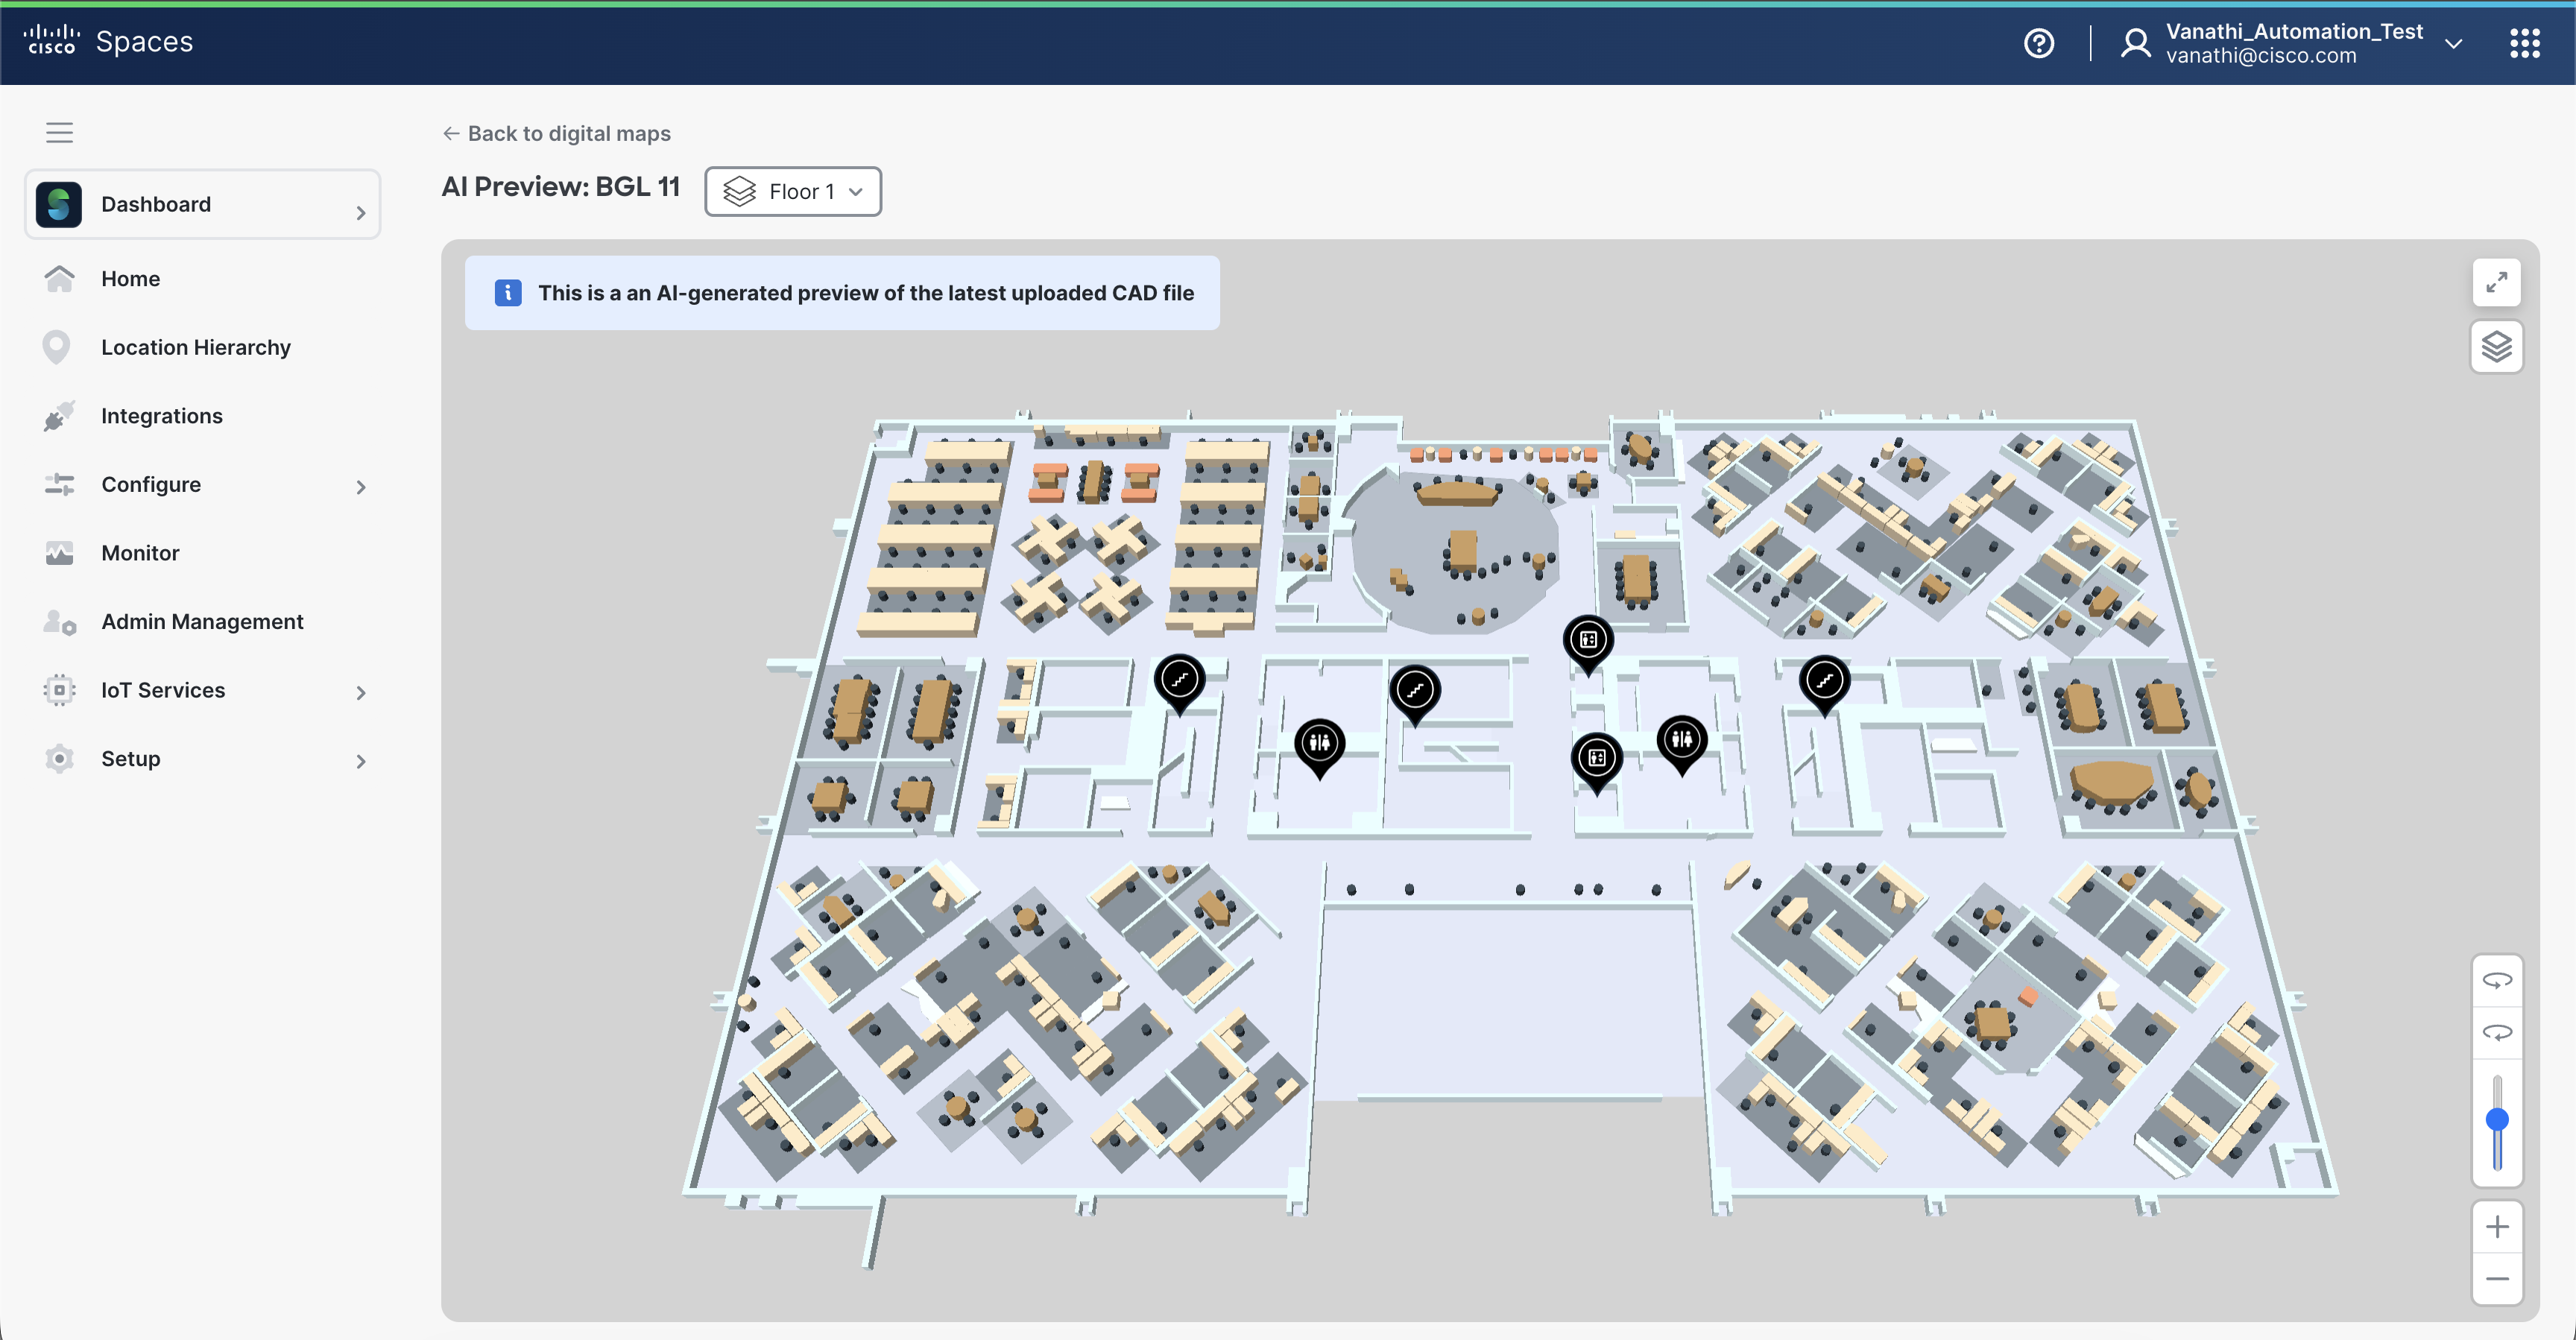The image size is (2576, 1340).
Task: Open the user account dropdown arrow
Action: coord(2453,44)
